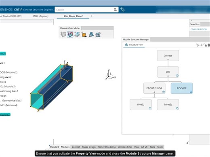
Task: Select the (Module.4) tree item
Action: [x=8, y=105]
